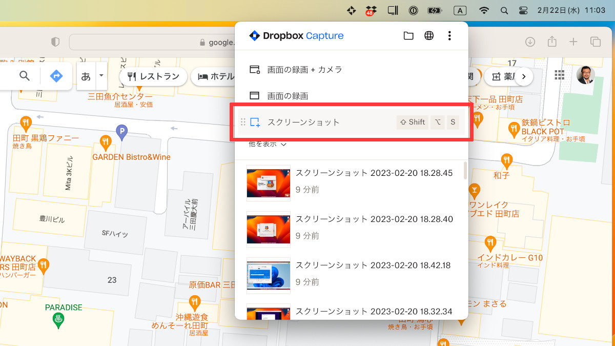Click Safari downloads icon
The width and height of the screenshot is (615, 346).
[x=530, y=42]
